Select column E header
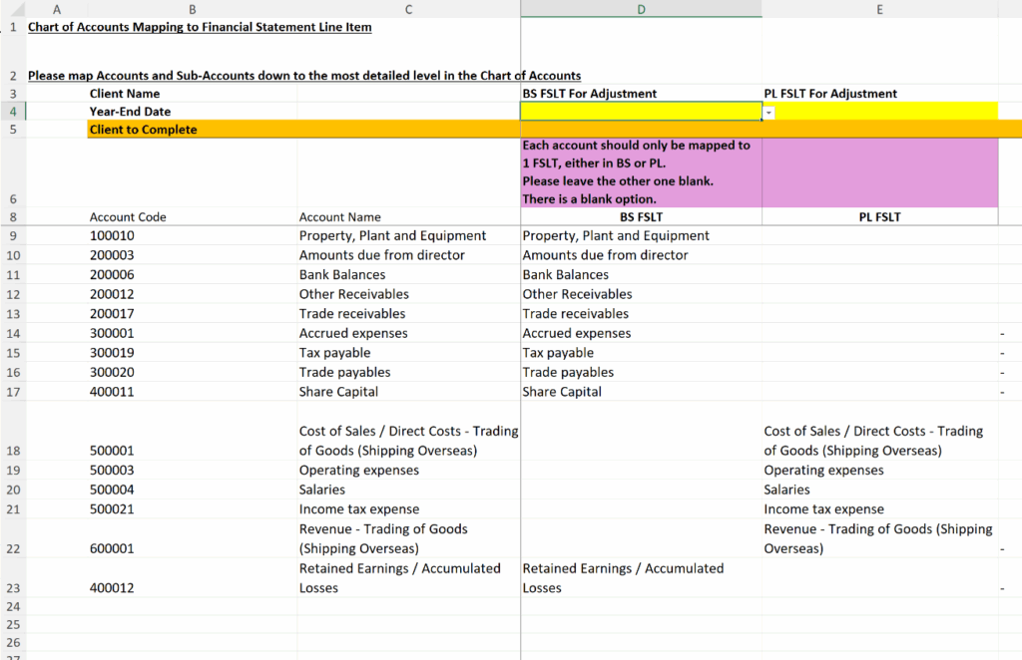The height and width of the screenshot is (660, 1022). pos(879,8)
